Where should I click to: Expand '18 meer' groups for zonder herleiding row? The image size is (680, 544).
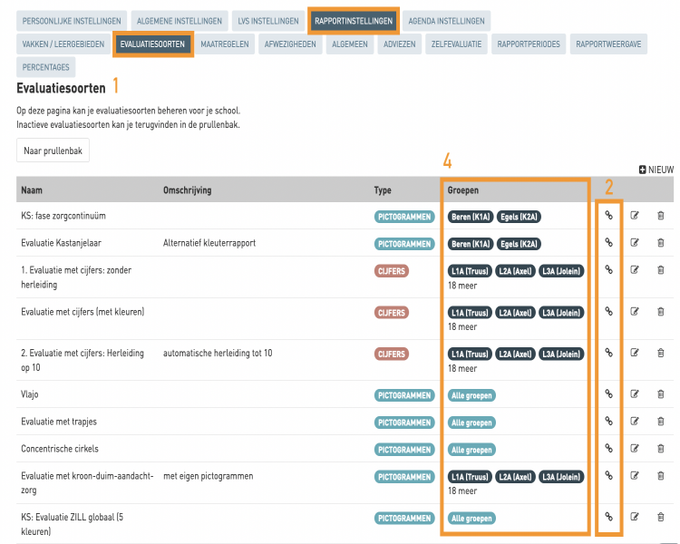(x=462, y=286)
